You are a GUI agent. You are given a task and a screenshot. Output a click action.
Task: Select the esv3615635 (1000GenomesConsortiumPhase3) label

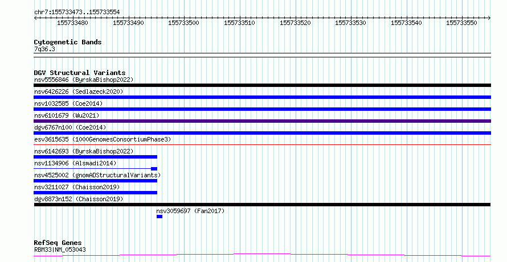pos(103,139)
